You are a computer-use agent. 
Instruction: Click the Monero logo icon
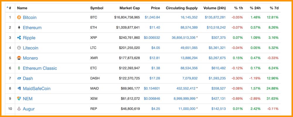pos(19,58)
